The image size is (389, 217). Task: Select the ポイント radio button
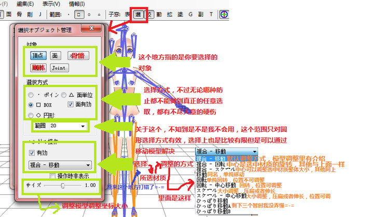pyautogui.click(x=31, y=95)
